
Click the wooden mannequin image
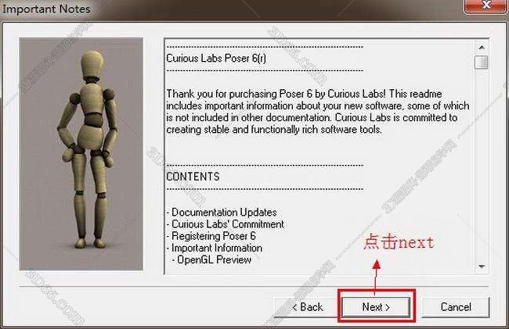[81, 154]
